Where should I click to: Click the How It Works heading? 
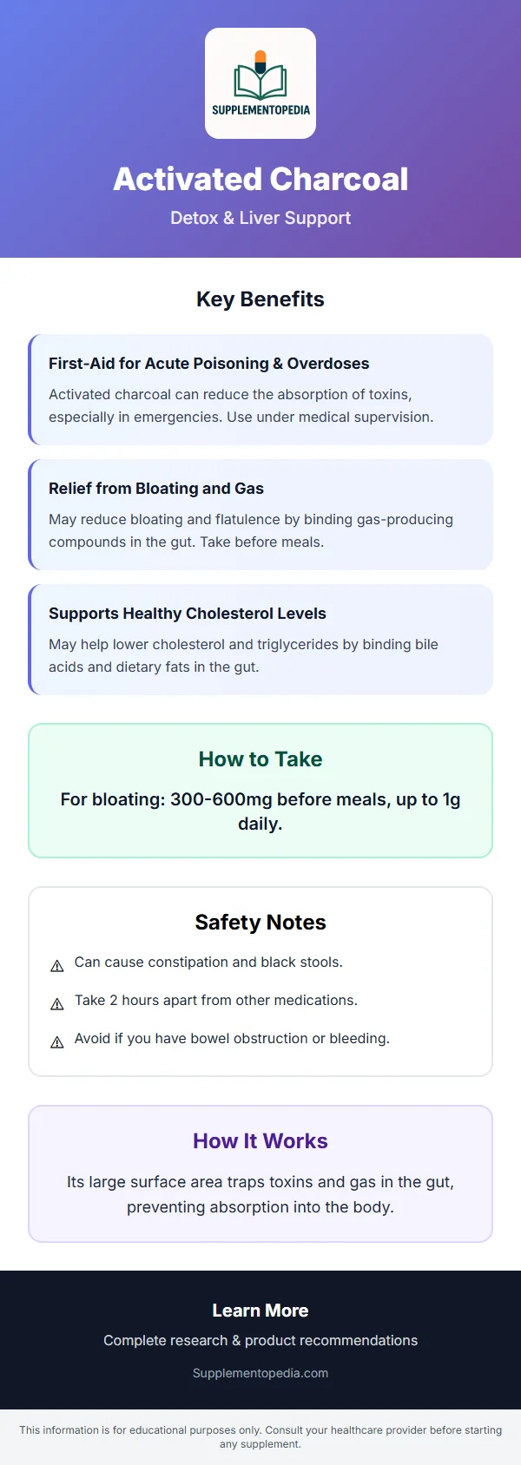pyautogui.click(x=260, y=1141)
